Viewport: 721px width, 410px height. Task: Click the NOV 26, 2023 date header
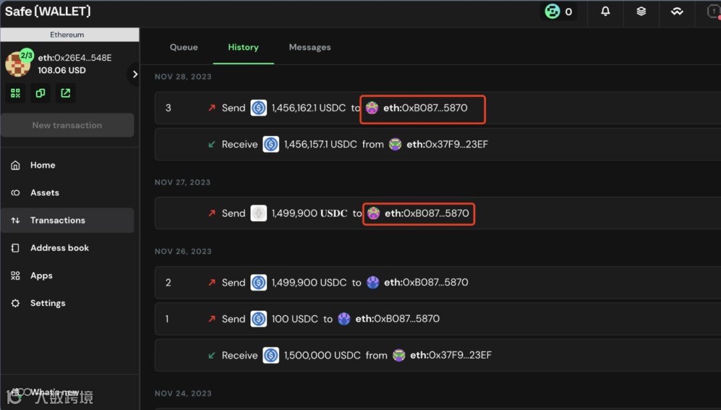183,251
